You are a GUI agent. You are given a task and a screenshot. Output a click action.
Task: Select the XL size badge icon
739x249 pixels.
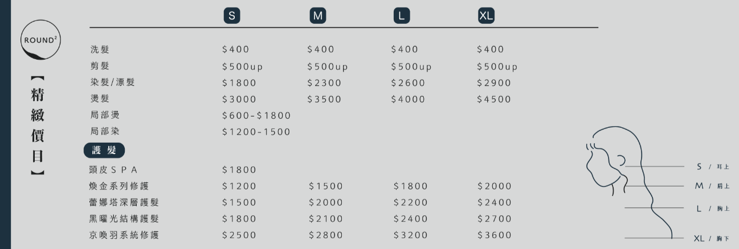[x=486, y=16]
